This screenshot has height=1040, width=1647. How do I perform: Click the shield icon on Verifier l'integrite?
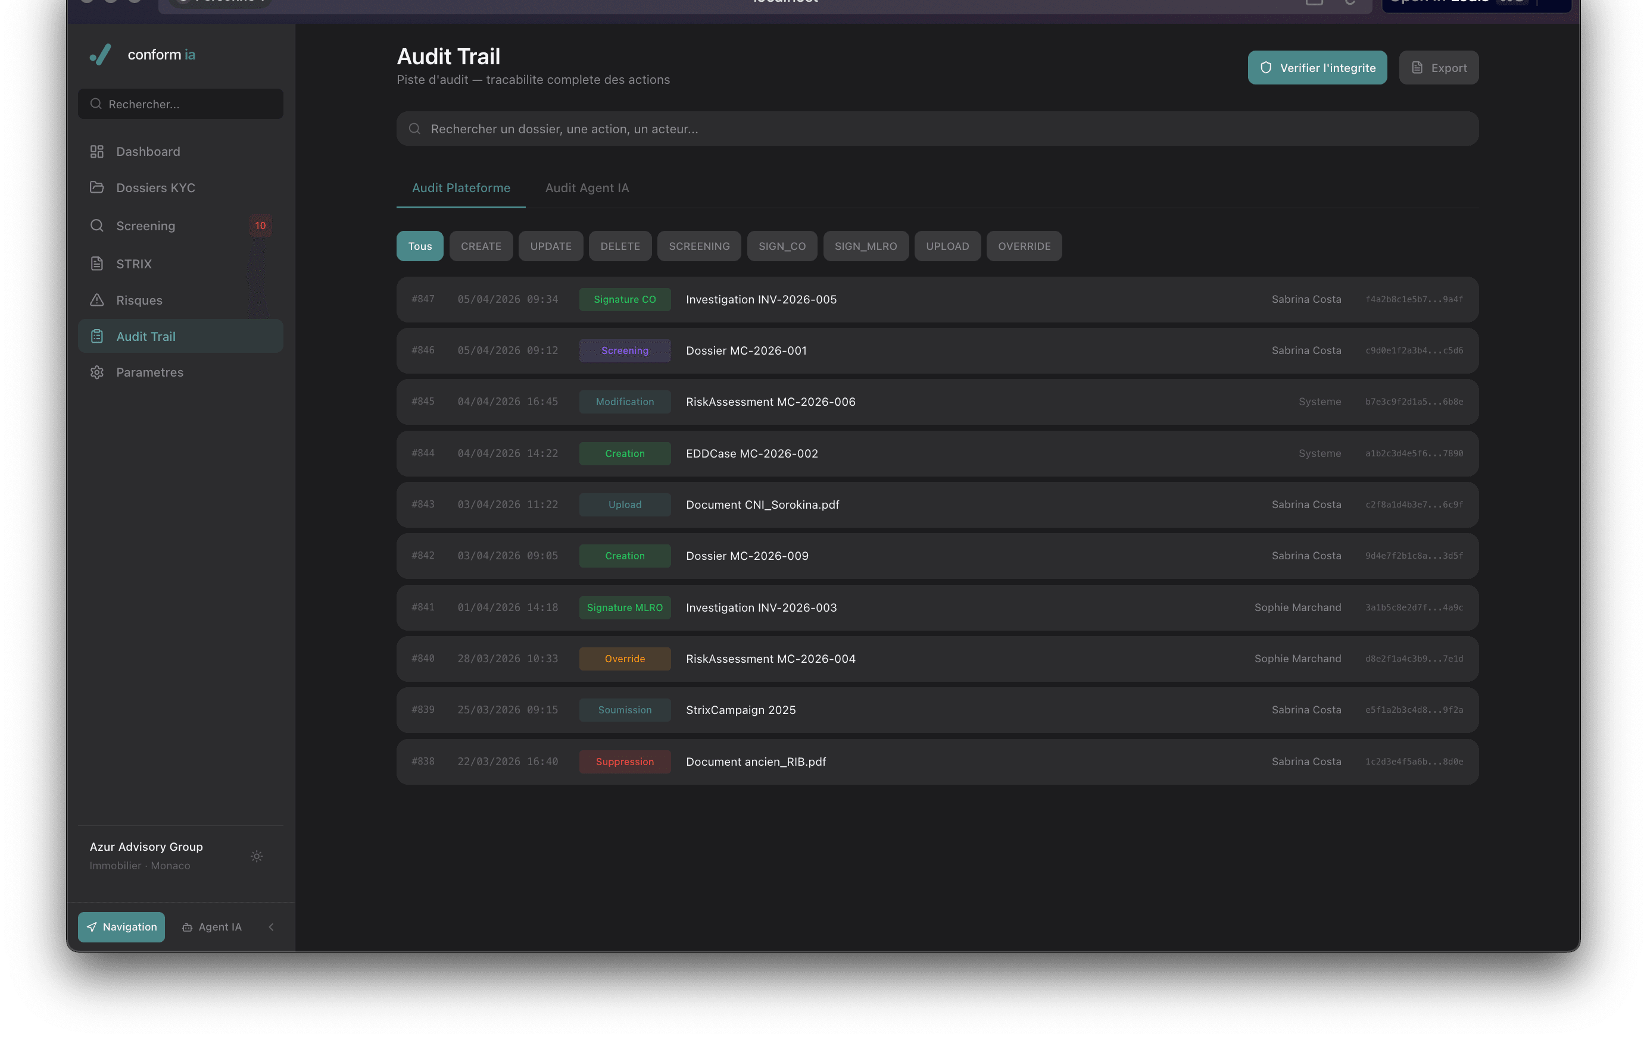coord(1267,67)
